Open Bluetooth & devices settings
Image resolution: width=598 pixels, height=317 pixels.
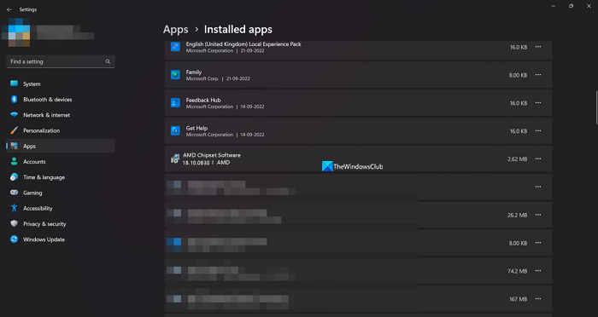61,100
